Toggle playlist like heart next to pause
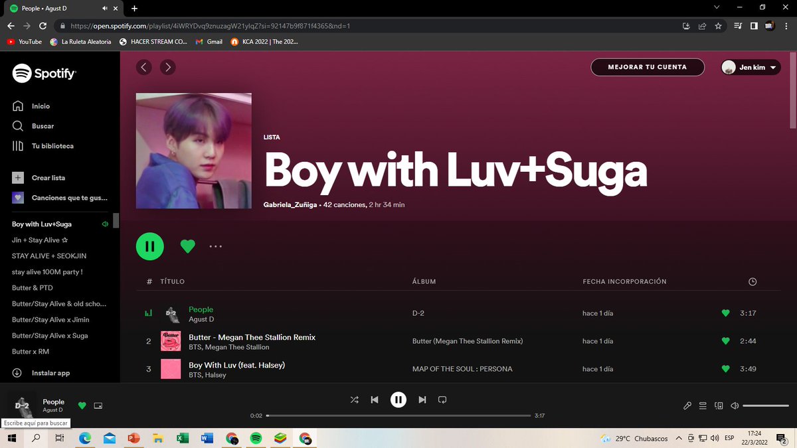The width and height of the screenshot is (797, 448). [188, 246]
